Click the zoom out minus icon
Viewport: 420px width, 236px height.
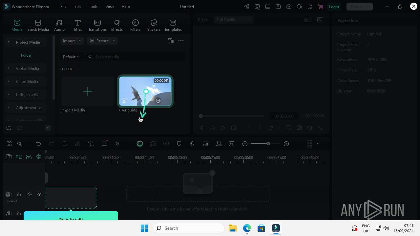[x=245, y=144]
